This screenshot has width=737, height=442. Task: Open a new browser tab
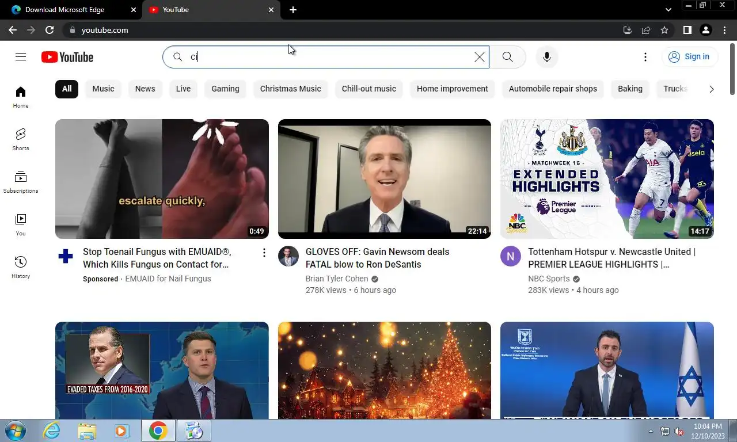(x=293, y=10)
